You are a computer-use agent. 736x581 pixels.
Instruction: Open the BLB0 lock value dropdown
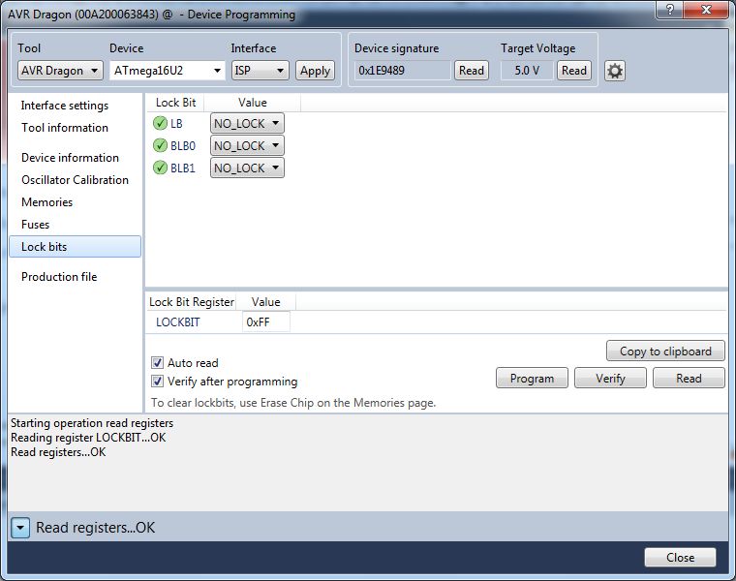[x=247, y=145]
